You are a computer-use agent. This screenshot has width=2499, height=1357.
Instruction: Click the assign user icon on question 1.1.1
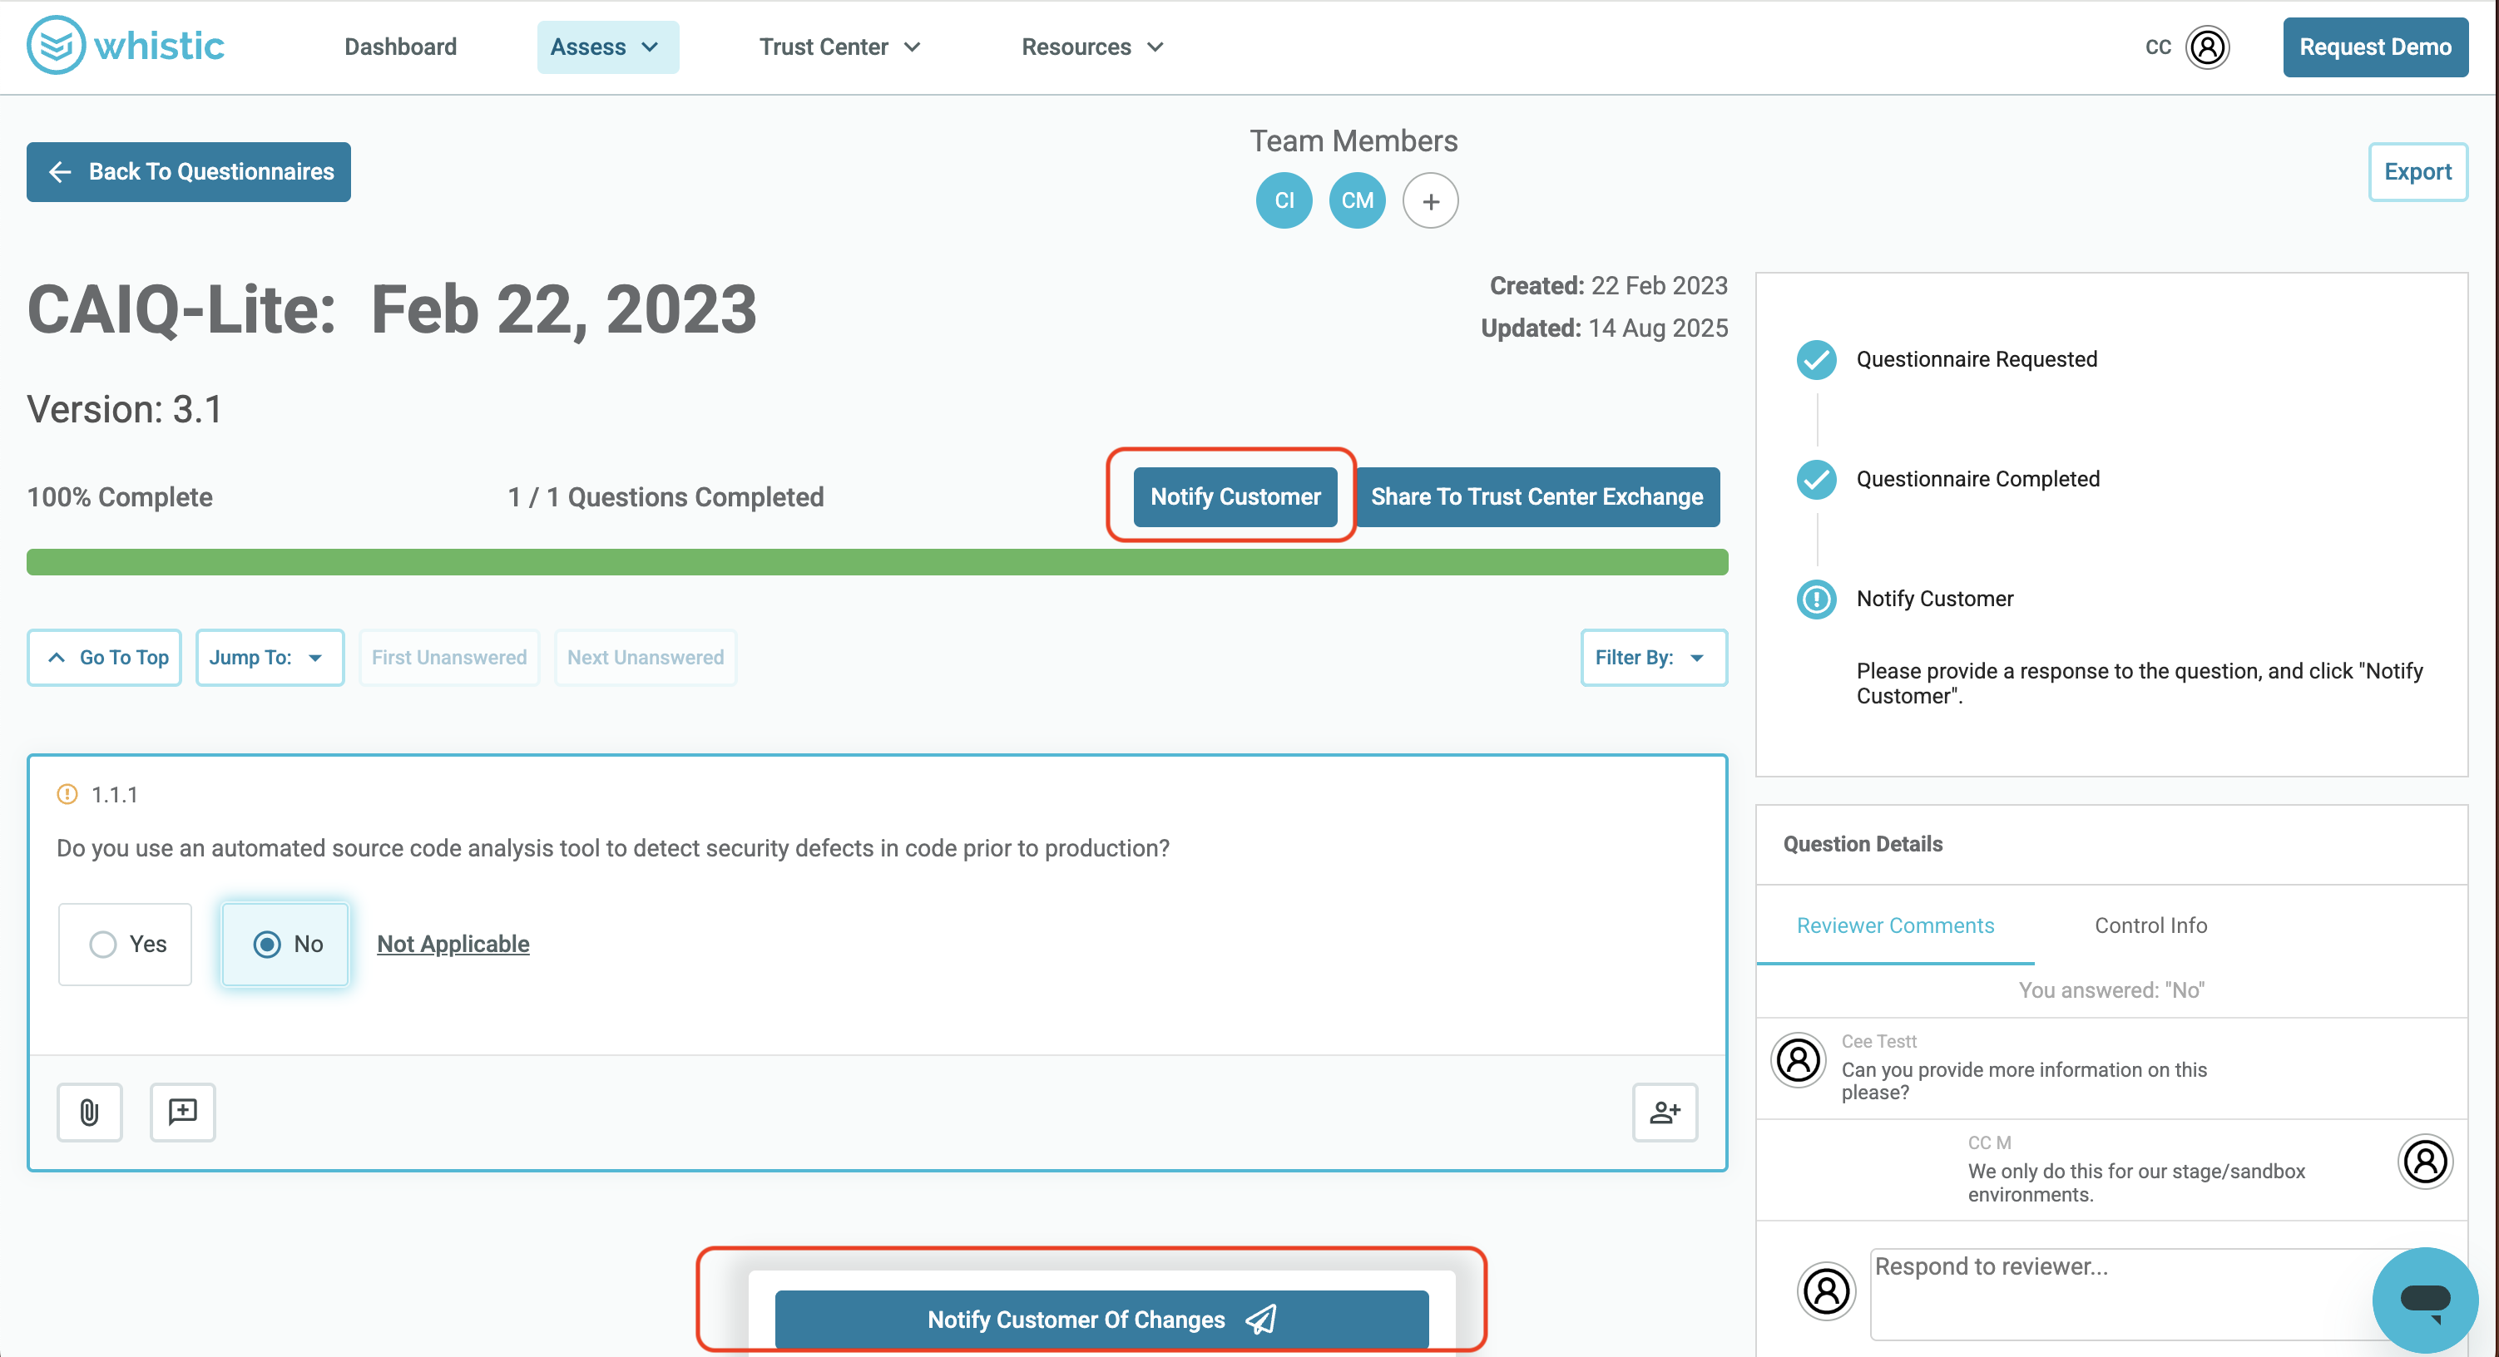(1665, 1112)
